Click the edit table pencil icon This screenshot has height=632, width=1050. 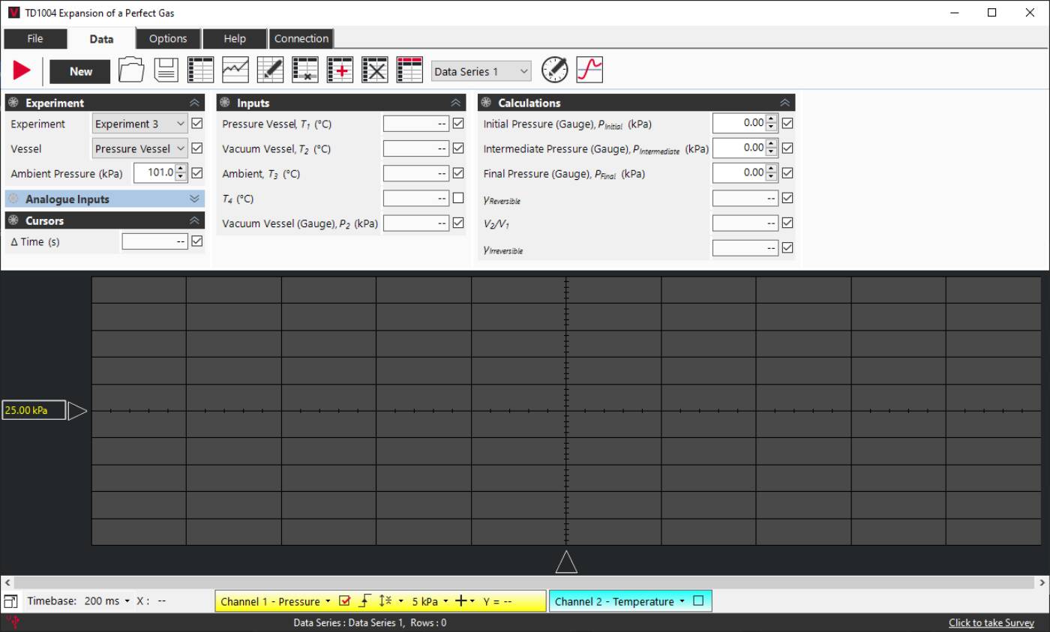pos(270,70)
